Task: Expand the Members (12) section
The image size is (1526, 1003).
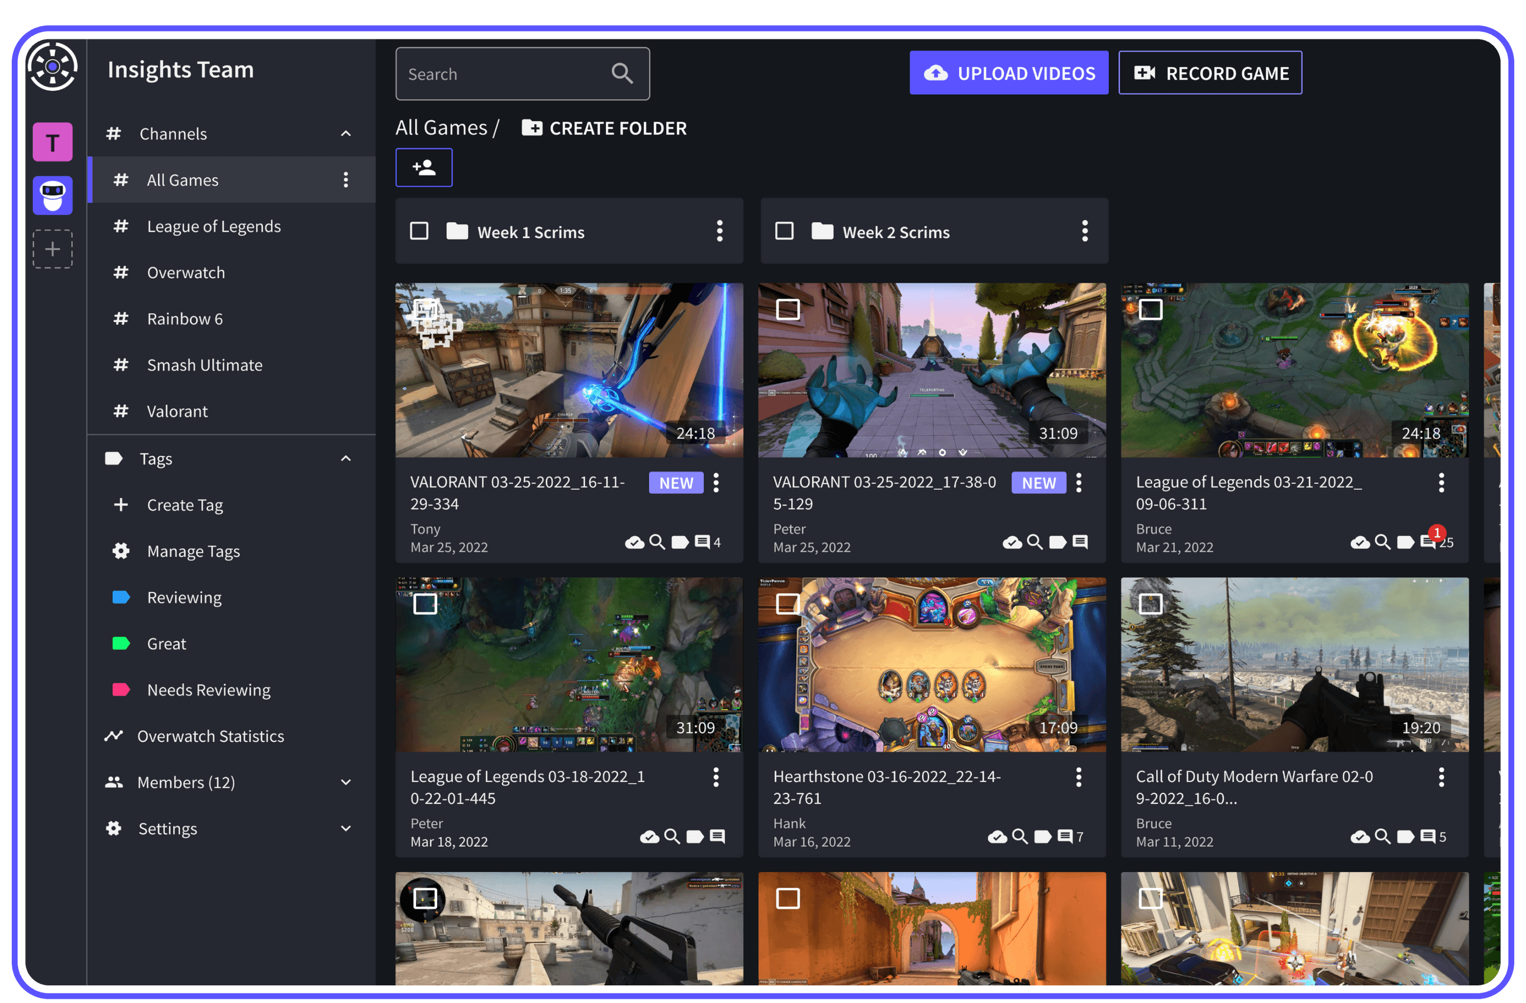Action: pyautogui.click(x=346, y=782)
